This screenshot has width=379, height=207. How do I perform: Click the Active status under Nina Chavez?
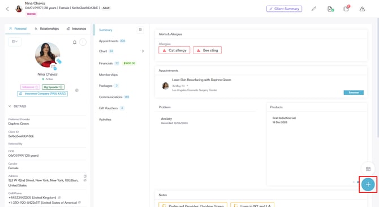coord(48,79)
